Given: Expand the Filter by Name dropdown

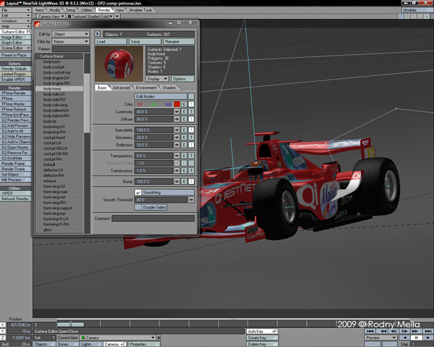Looking at the screenshot, I should [70, 41].
